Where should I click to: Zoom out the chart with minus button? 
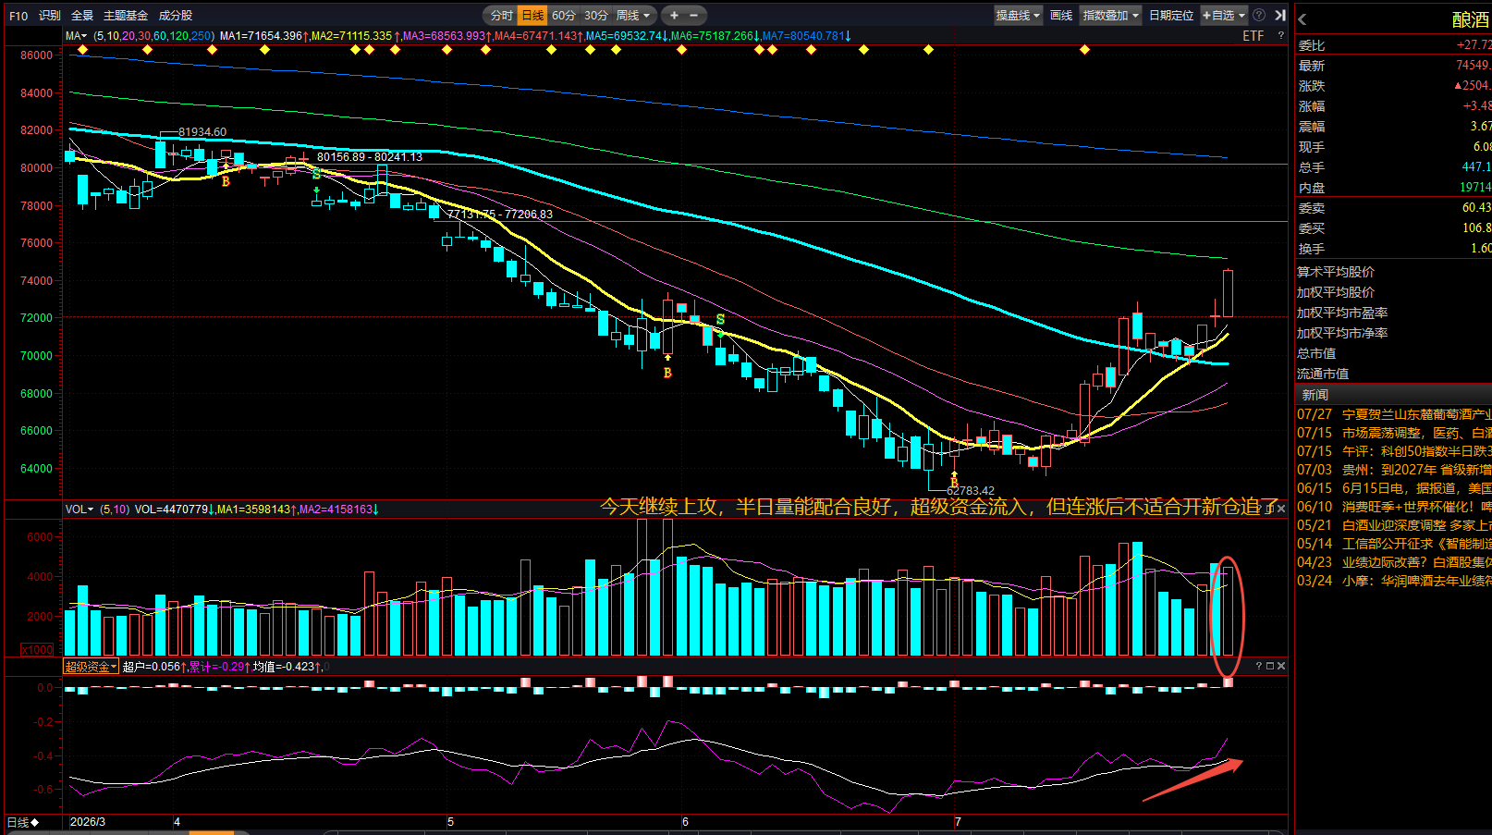point(694,15)
